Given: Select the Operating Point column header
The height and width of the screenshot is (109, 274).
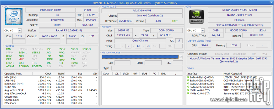Looking at the screenshot, I should (x=18, y=73).
